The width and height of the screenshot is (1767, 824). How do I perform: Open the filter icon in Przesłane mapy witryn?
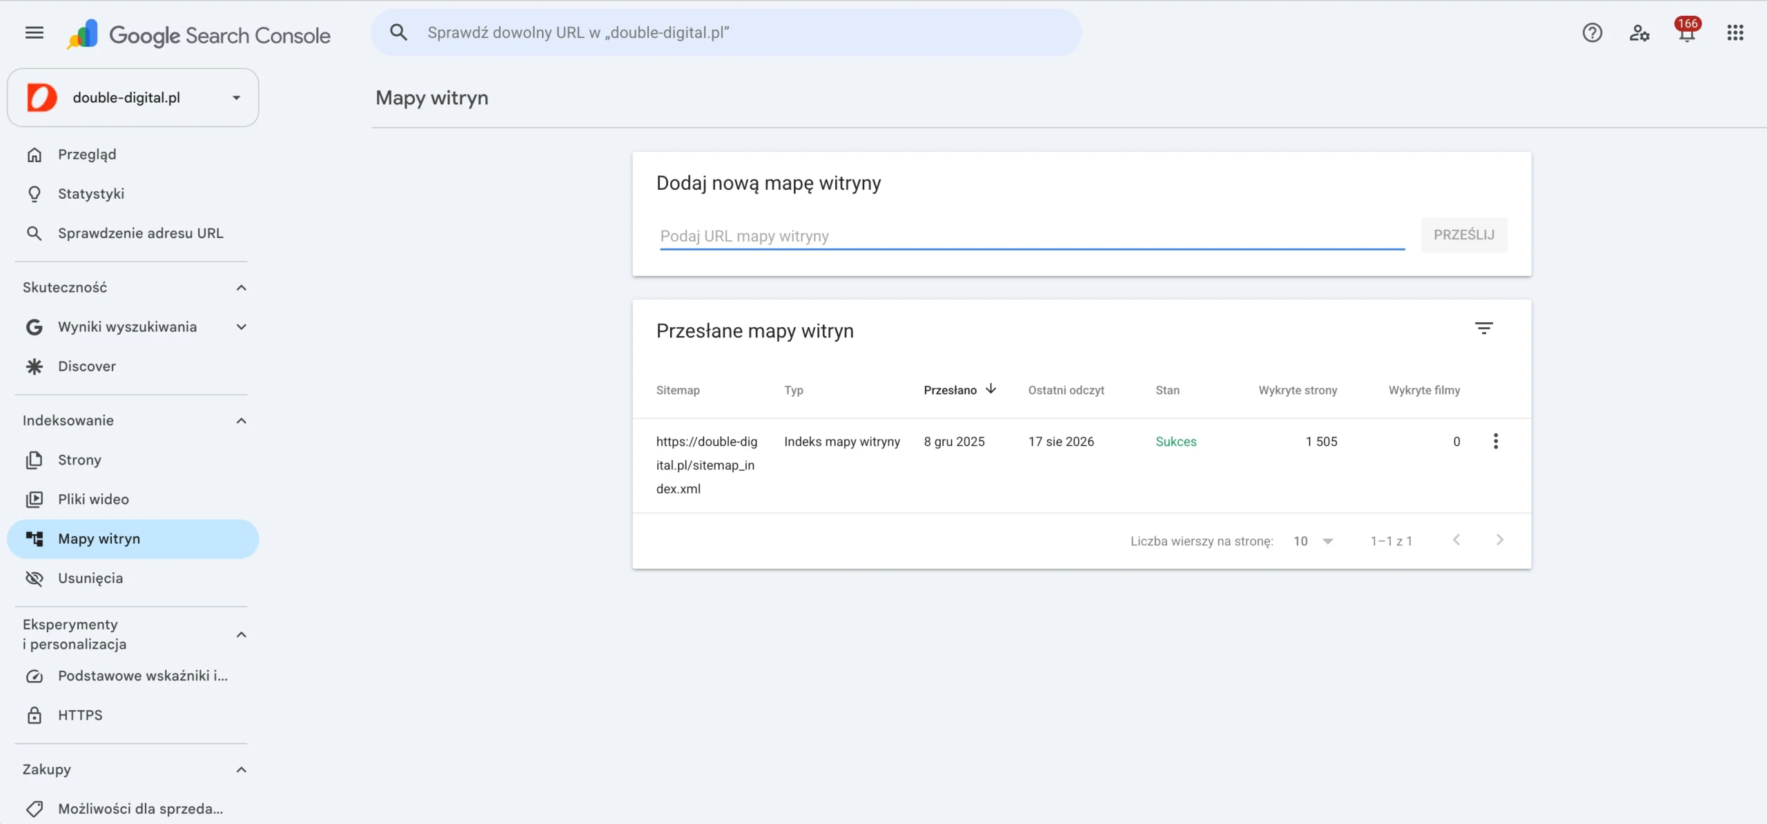tap(1483, 328)
